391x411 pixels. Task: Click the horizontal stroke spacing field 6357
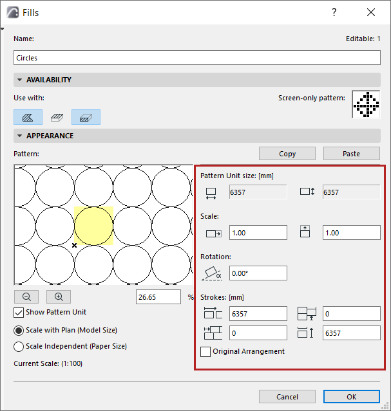(x=258, y=313)
